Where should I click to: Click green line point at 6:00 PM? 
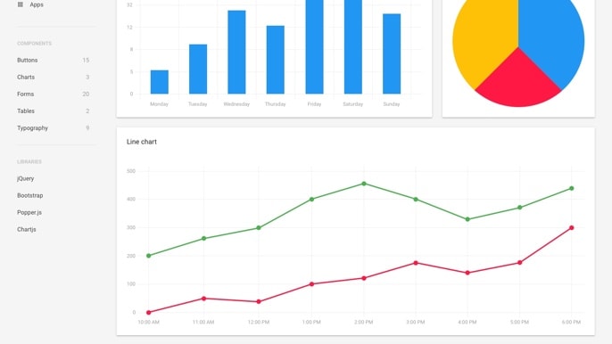[x=571, y=188]
